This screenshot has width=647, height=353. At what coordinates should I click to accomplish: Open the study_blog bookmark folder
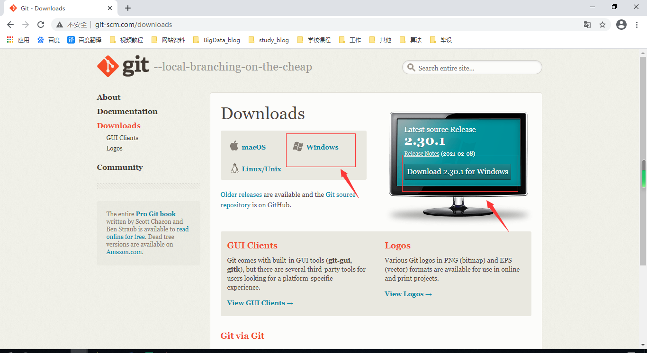[x=268, y=40]
